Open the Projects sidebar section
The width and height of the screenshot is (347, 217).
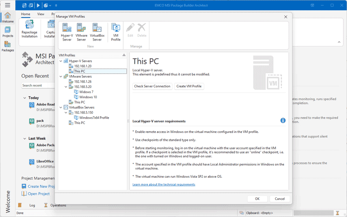[x=7, y=31]
